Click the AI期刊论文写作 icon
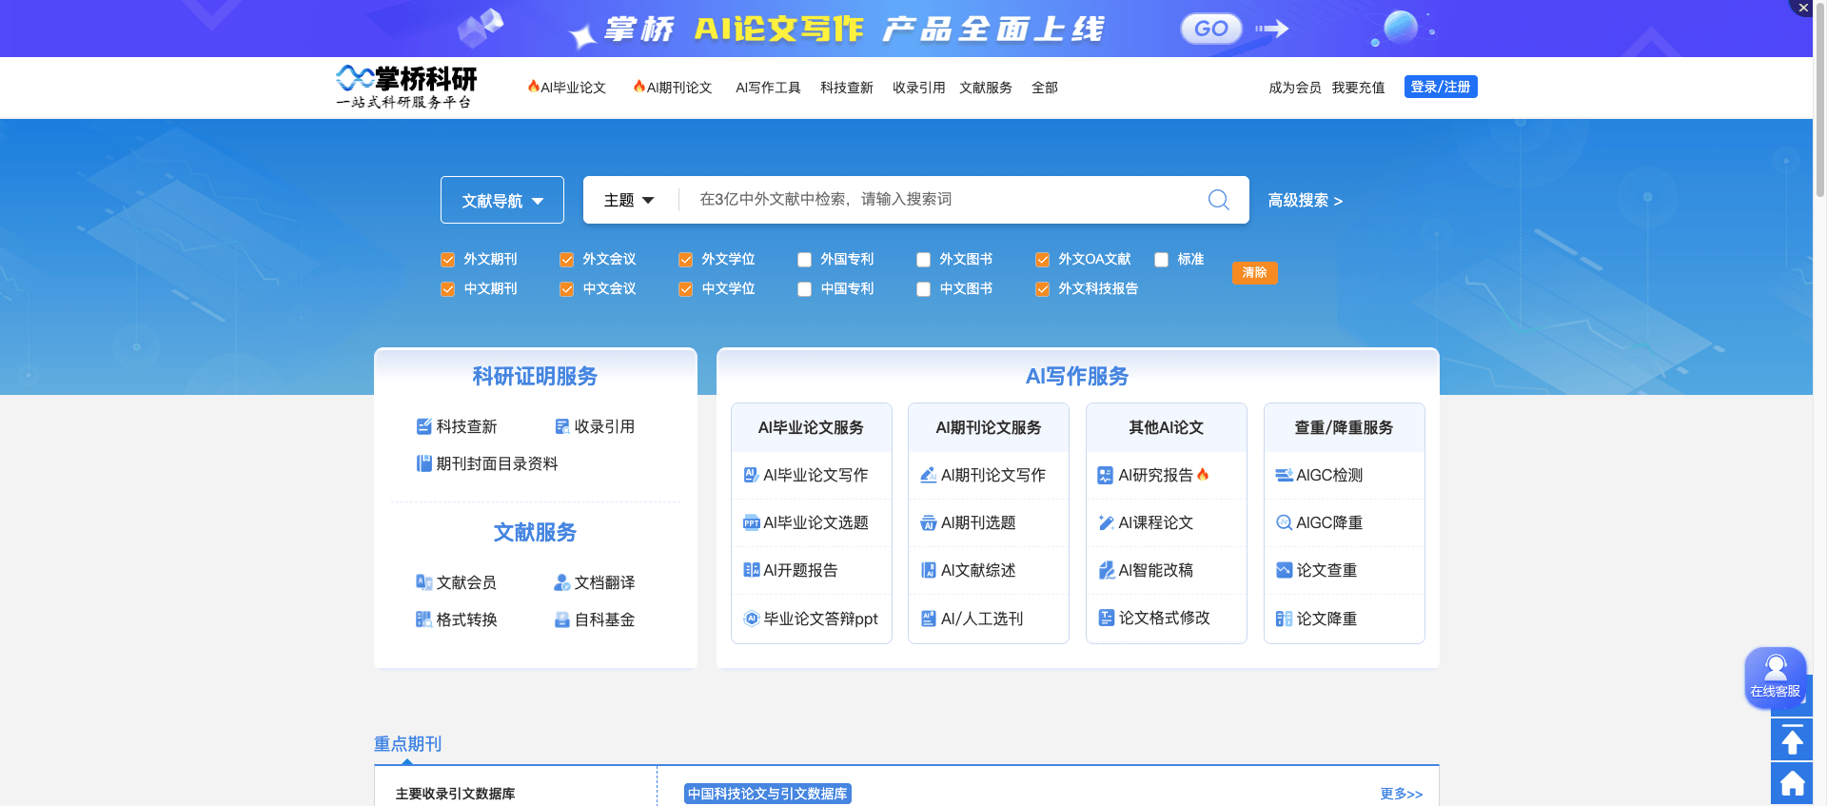This screenshot has width=1827, height=806. coord(929,475)
